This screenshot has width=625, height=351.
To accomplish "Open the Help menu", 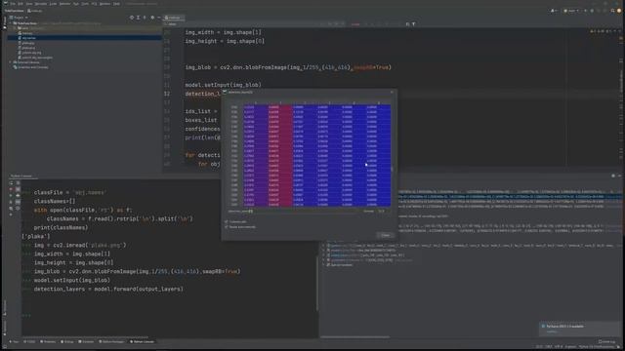I will (x=116, y=4).
